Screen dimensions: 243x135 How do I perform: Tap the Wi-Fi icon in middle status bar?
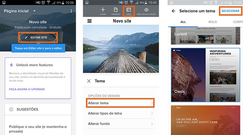(131, 2)
